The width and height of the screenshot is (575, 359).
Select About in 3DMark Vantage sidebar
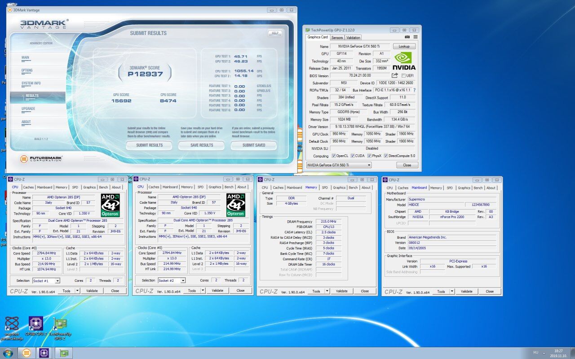click(37, 122)
